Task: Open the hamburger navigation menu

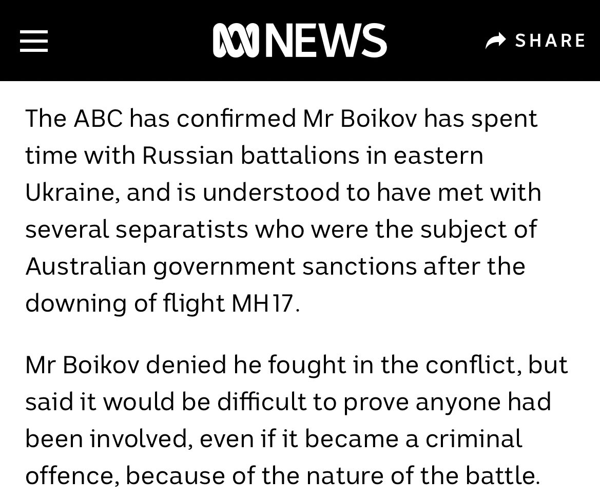Action: (x=34, y=41)
